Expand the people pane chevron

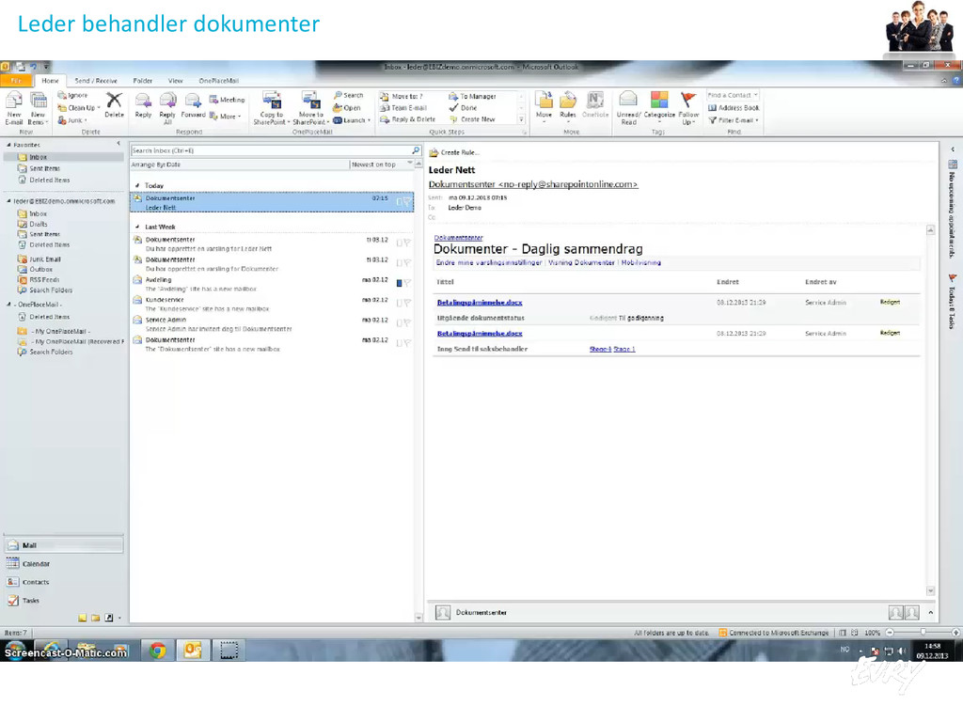[x=930, y=612]
